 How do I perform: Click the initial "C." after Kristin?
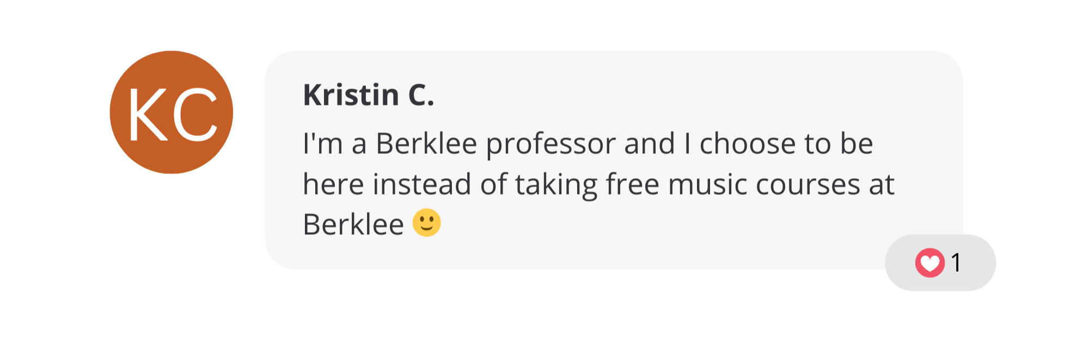coord(421,95)
